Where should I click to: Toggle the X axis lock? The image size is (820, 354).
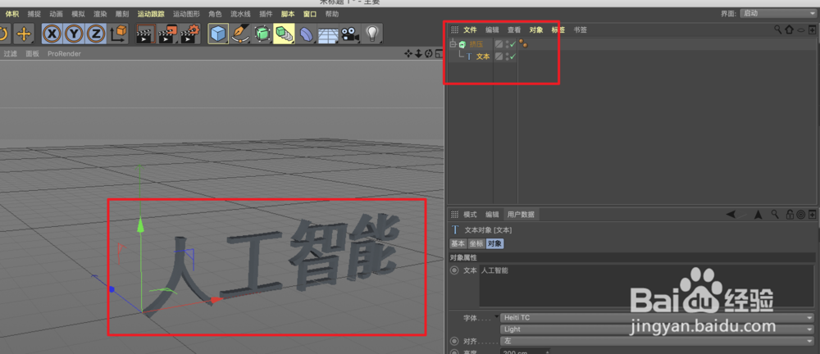pyautogui.click(x=52, y=34)
